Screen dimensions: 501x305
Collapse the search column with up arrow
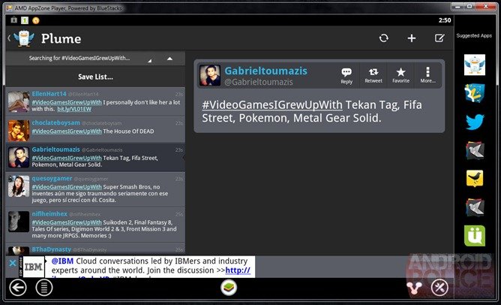click(169, 59)
